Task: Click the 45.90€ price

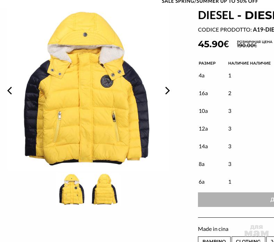Action: [213, 44]
